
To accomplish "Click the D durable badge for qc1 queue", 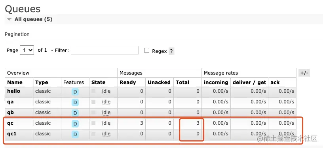I will pyautogui.click(x=75, y=135).
